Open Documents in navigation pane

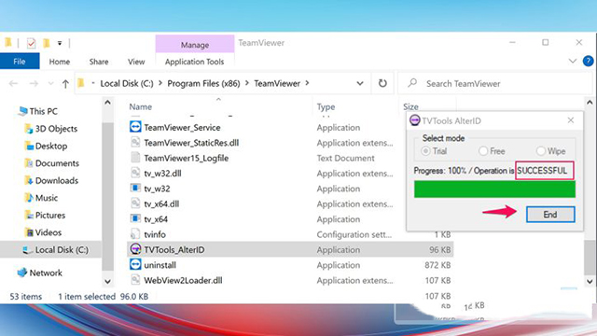[52, 163]
